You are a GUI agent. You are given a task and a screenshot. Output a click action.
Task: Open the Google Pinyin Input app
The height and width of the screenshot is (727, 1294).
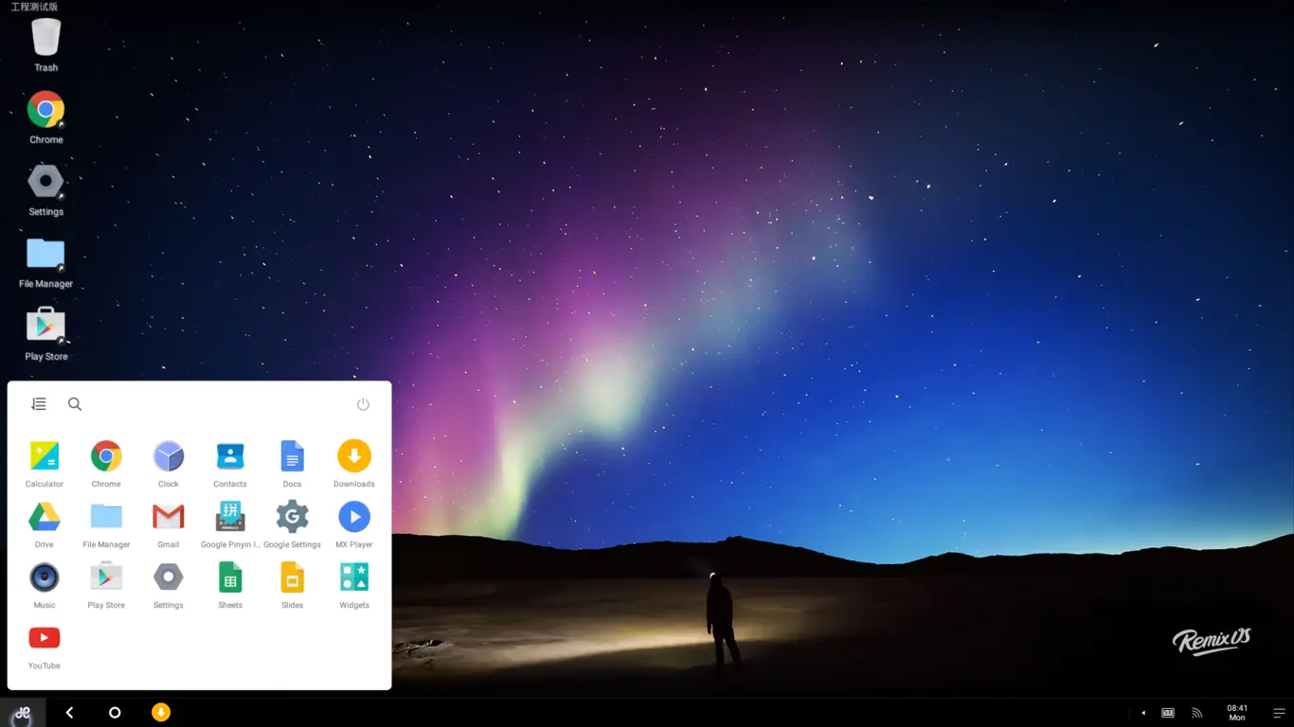click(x=230, y=524)
